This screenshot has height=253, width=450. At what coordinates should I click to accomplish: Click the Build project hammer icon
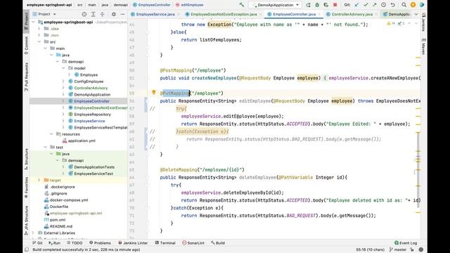(242, 5)
